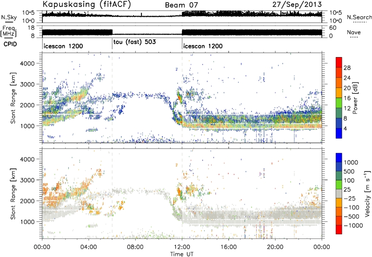Click the '500' value on the Velocity scale
The width and height of the screenshot is (372, 257).
click(x=349, y=172)
